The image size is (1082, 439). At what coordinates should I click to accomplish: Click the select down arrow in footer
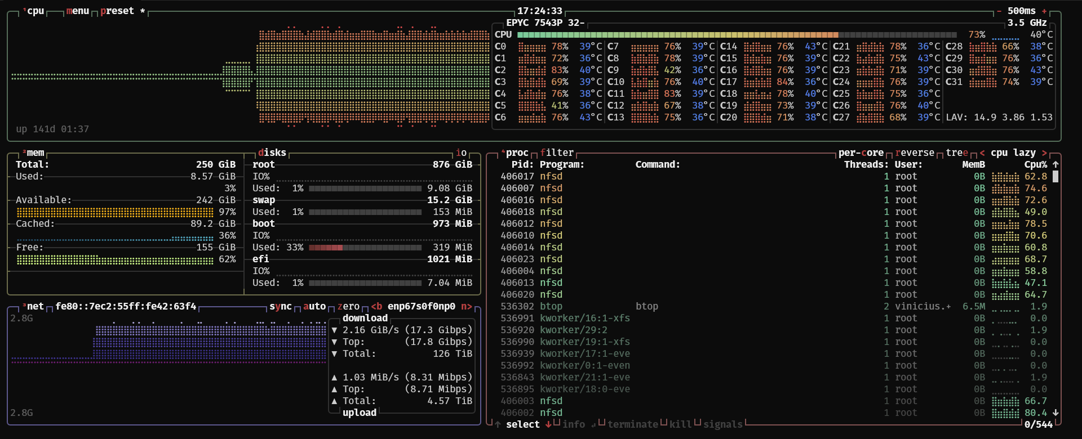point(548,424)
